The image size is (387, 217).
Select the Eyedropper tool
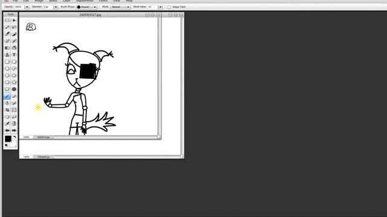tap(7, 124)
